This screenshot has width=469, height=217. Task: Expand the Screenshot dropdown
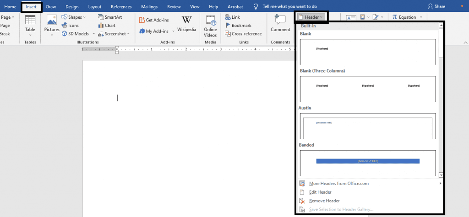click(114, 34)
